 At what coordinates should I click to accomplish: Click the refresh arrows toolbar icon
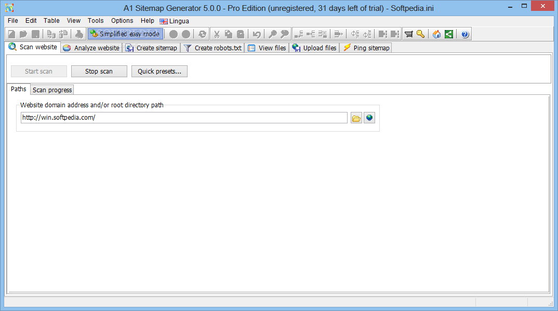pos(202,34)
